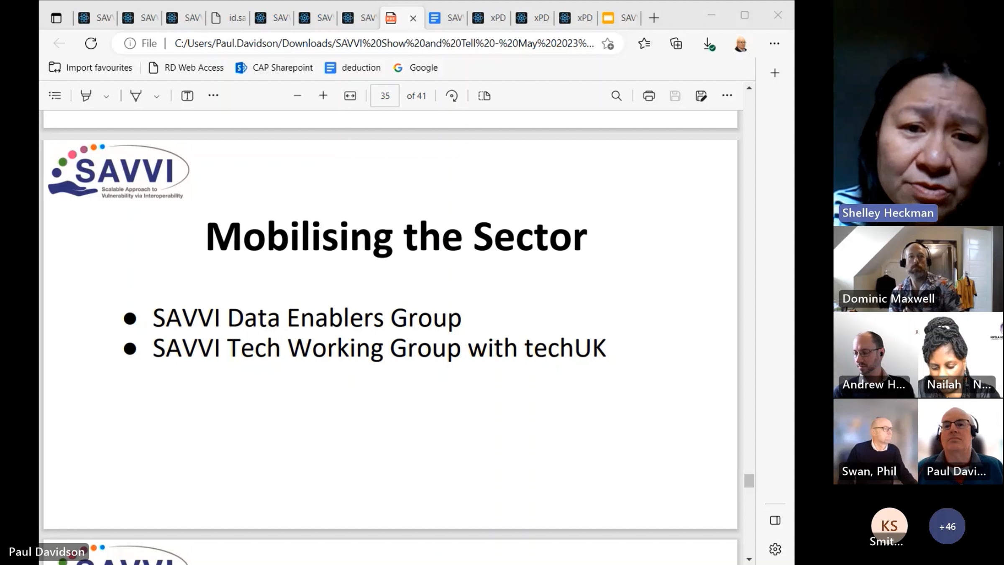Viewport: 1004px width, 565px height.
Task: Click the 'Paul Davidson' presenter name label
Action: click(46, 552)
